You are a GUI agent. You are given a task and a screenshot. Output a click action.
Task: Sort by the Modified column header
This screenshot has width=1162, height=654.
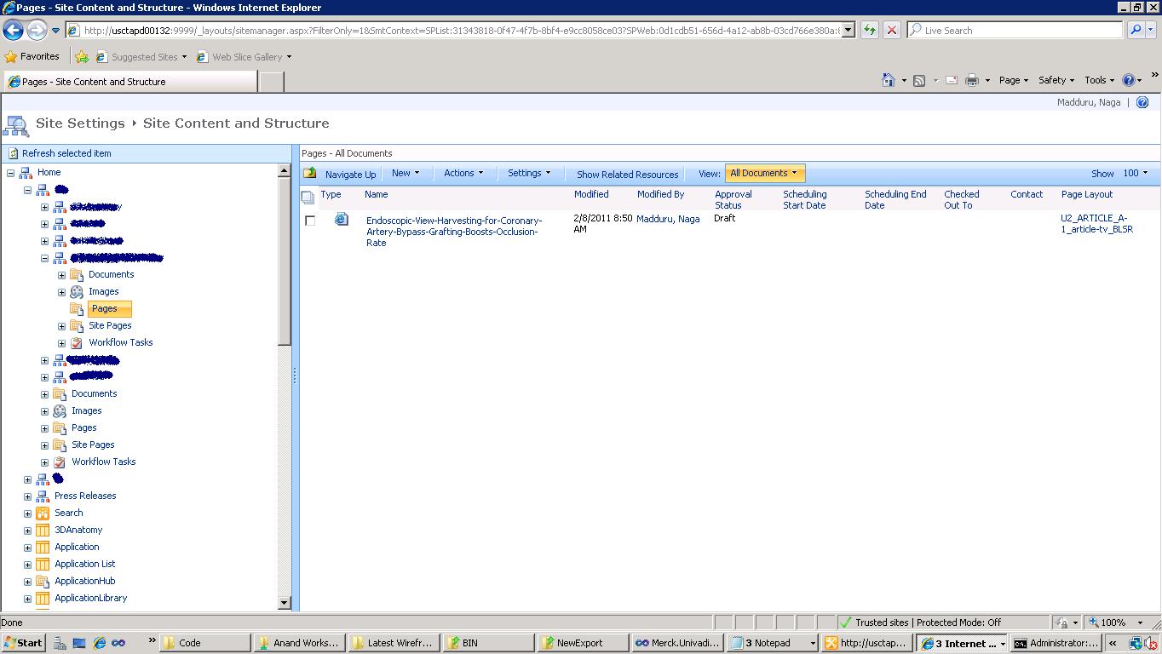click(x=591, y=194)
